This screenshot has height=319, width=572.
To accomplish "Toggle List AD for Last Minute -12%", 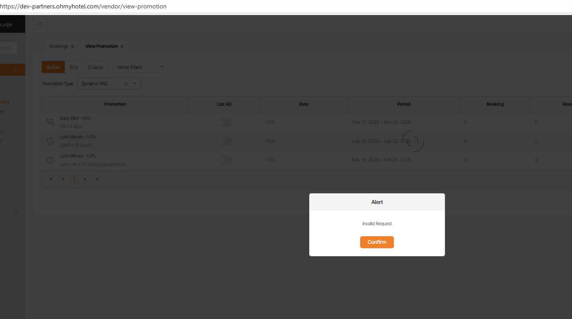I will click(224, 160).
